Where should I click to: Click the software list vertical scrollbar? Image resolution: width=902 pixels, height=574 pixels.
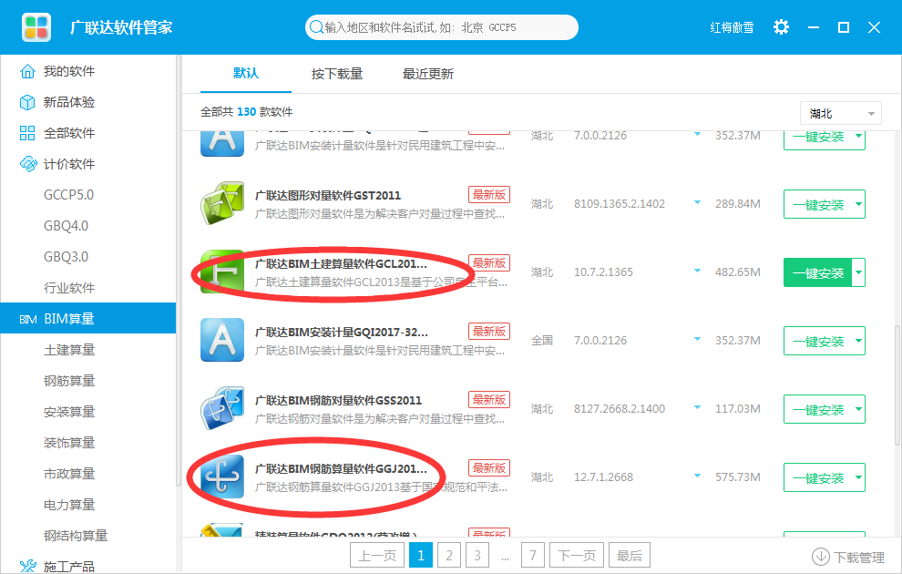pos(897,384)
